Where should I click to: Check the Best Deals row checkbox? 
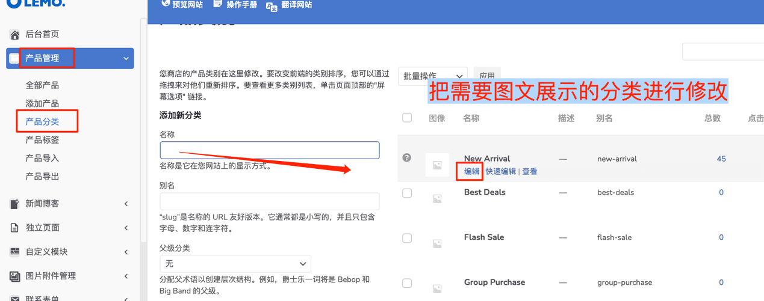407,193
